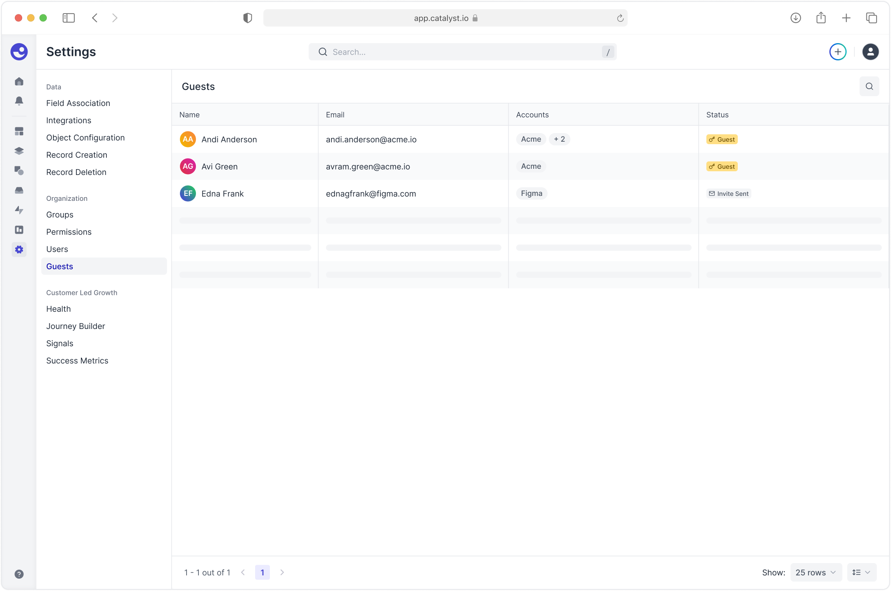
Task: Open the home icon in left sidebar
Action: pos(19,81)
